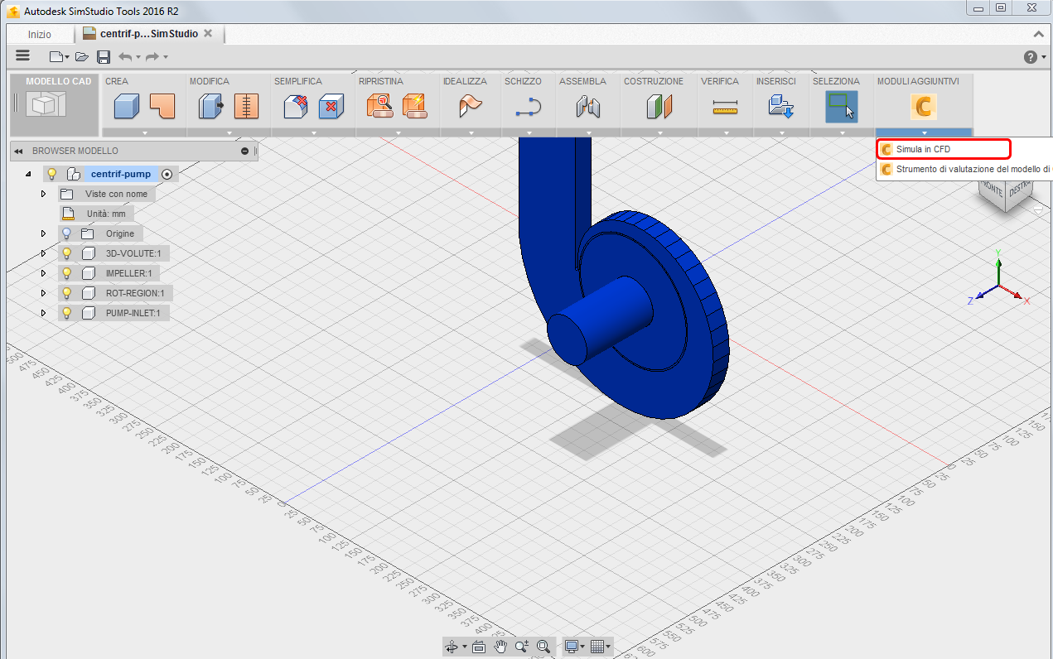Click the Create box primitive icon
This screenshot has width=1053, height=659.
pos(126,107)
